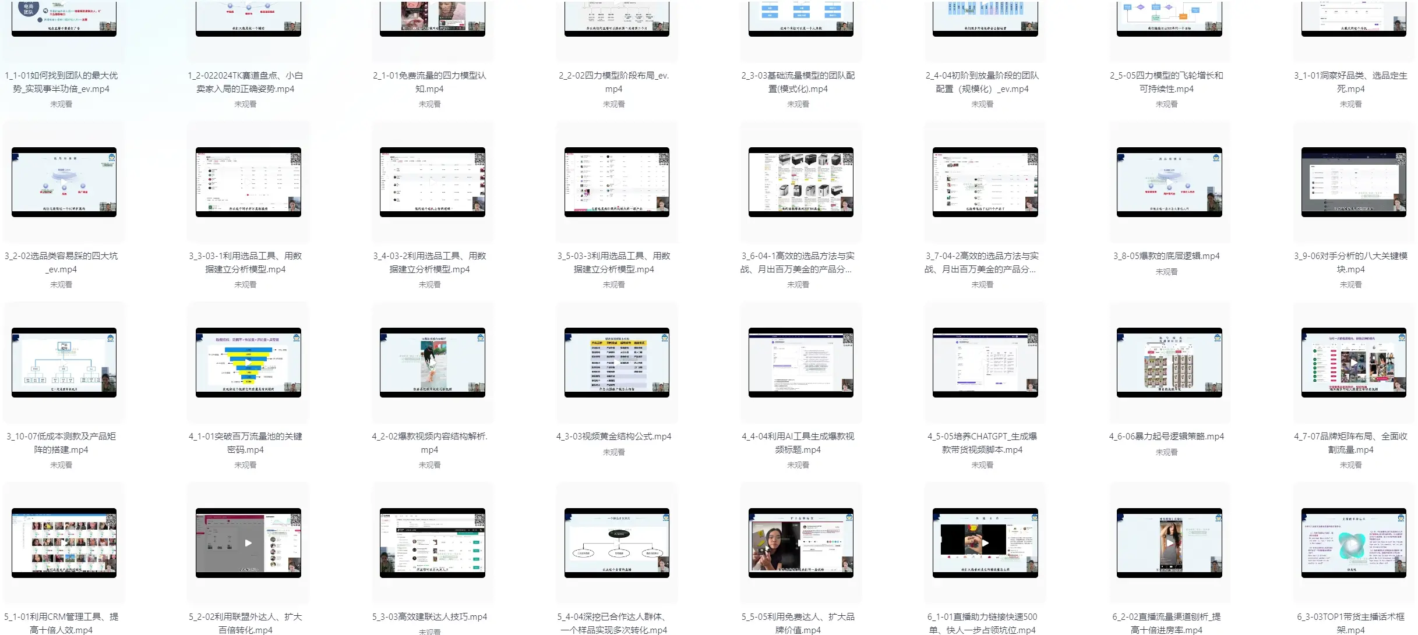The image size is (1418, 635).
Task: Open thumbnail of 5_1-01利用CRM管理工具 video
Action: pos(64,542)
